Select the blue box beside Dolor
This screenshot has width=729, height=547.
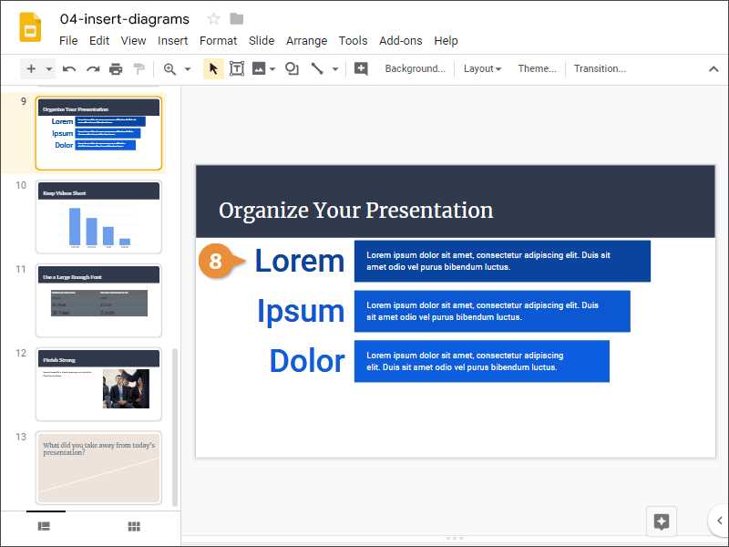(482, 361)
